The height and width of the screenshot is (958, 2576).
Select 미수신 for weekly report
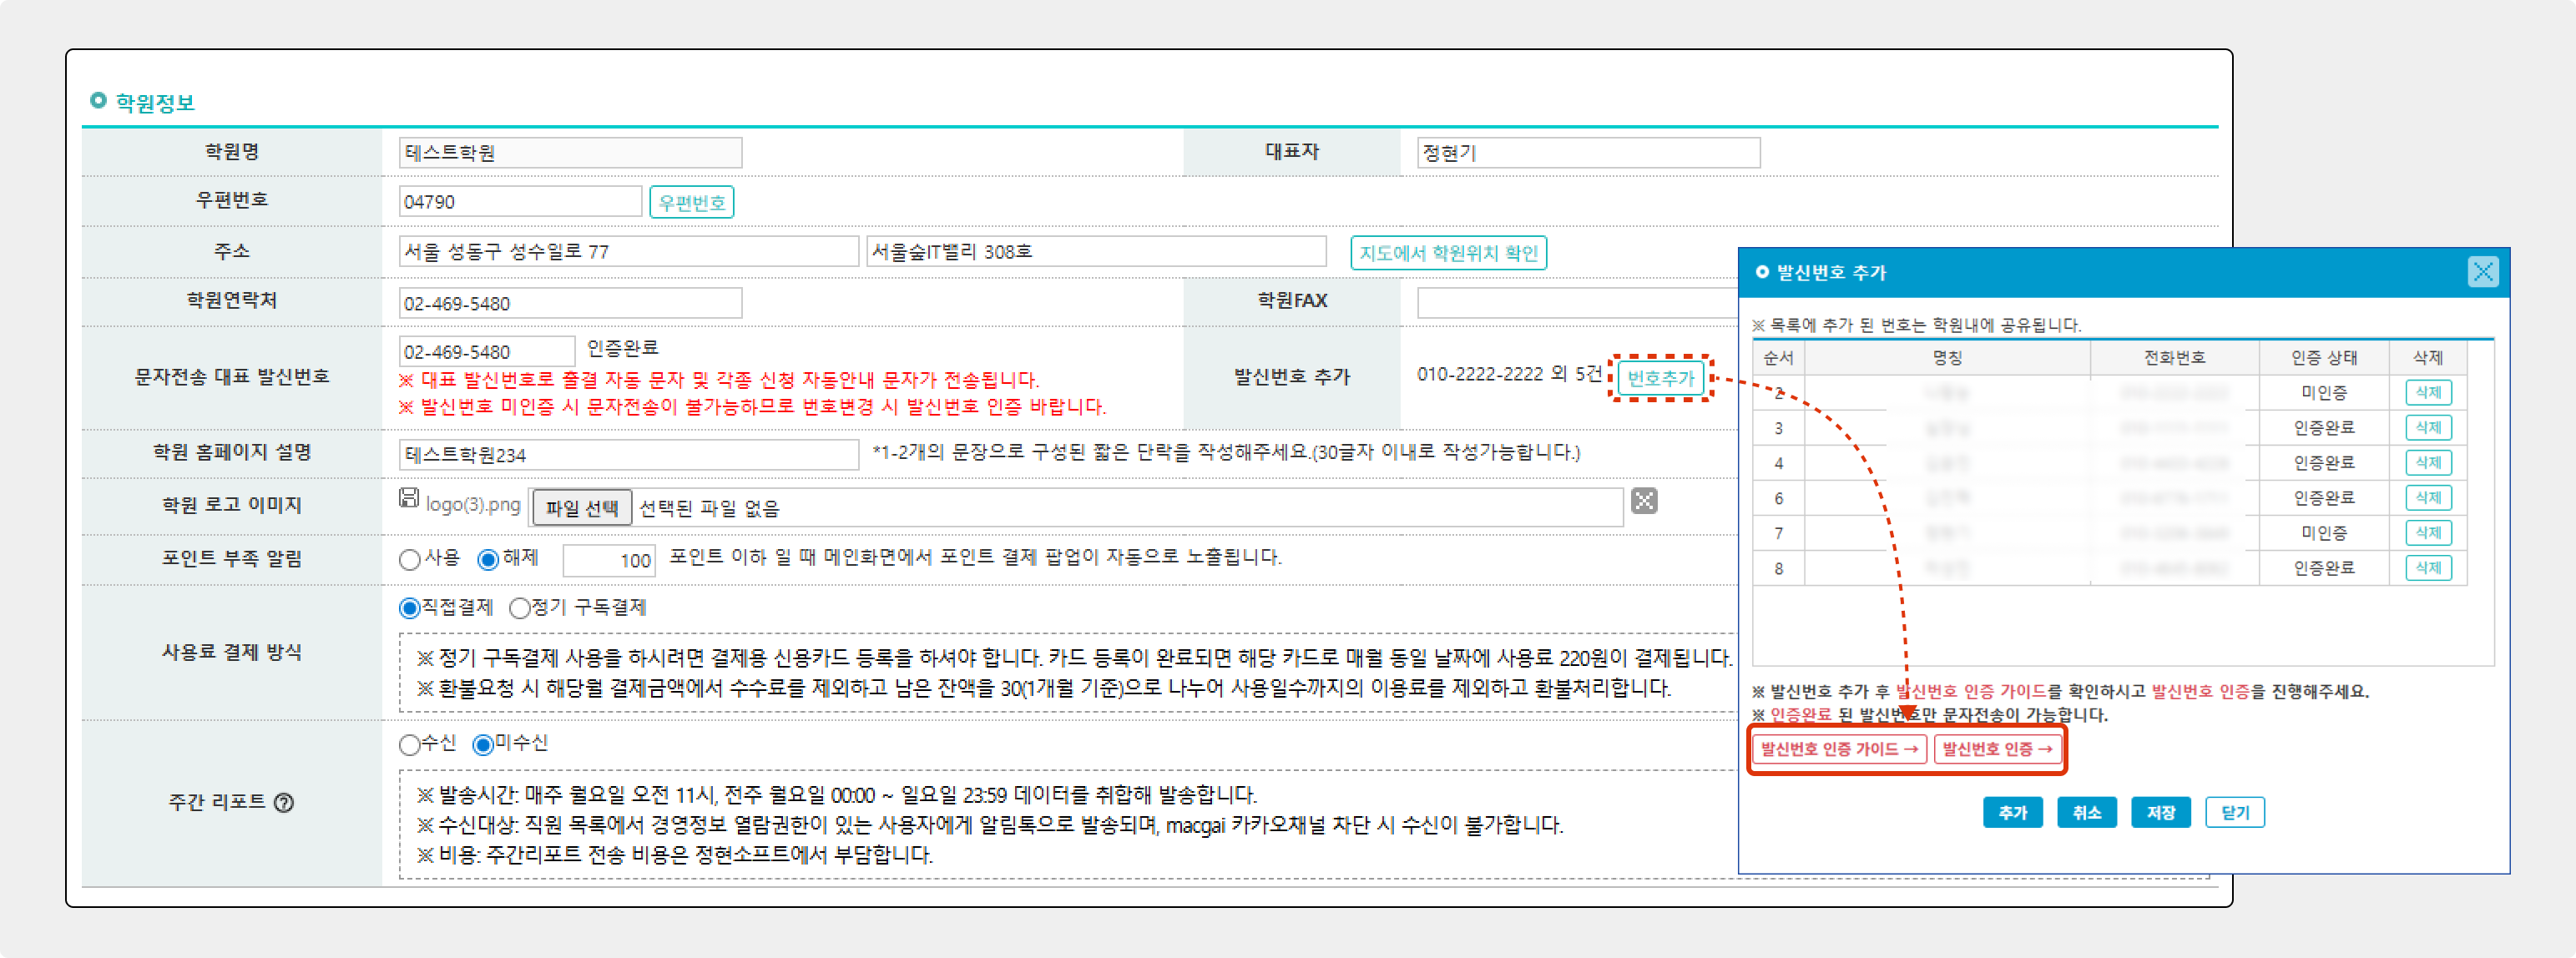pos(483,745)
